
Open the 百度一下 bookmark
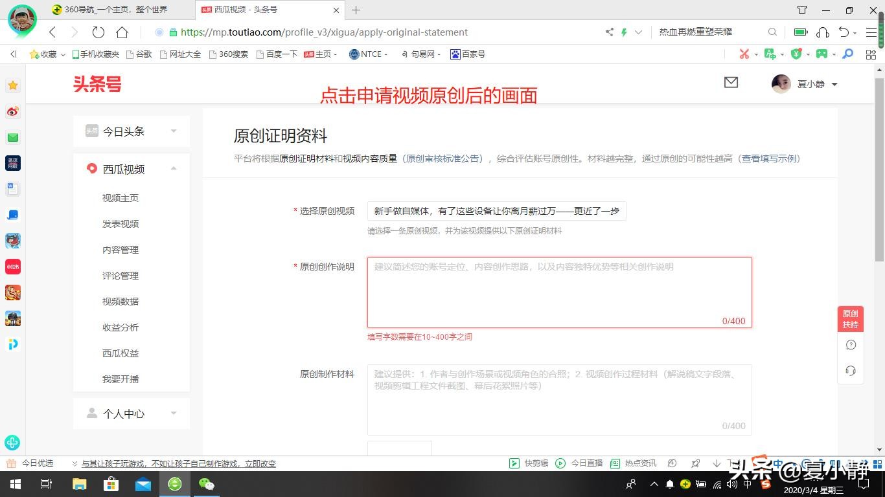coord(277,54)
